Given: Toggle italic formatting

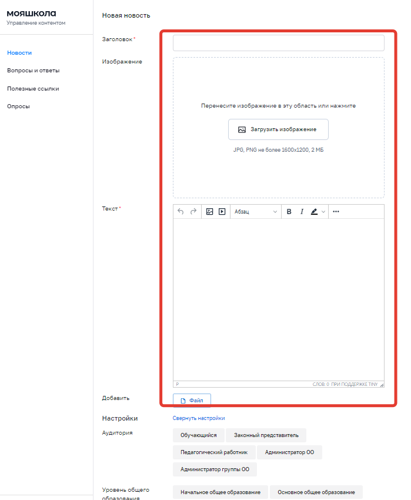Looking at the screenshot, I should (302, 212).
